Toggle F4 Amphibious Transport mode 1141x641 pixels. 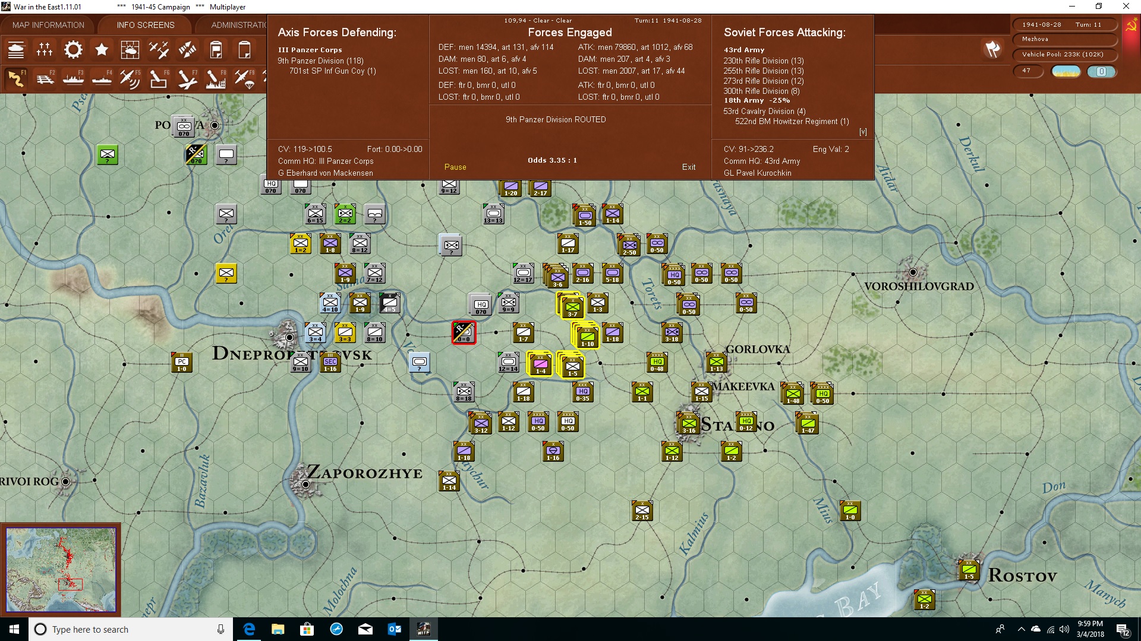(102, 78)
